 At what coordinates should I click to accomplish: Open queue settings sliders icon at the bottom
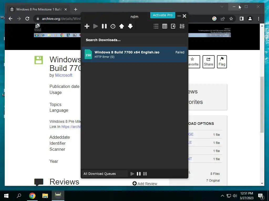pyautogui.click(x=145, y=174)
